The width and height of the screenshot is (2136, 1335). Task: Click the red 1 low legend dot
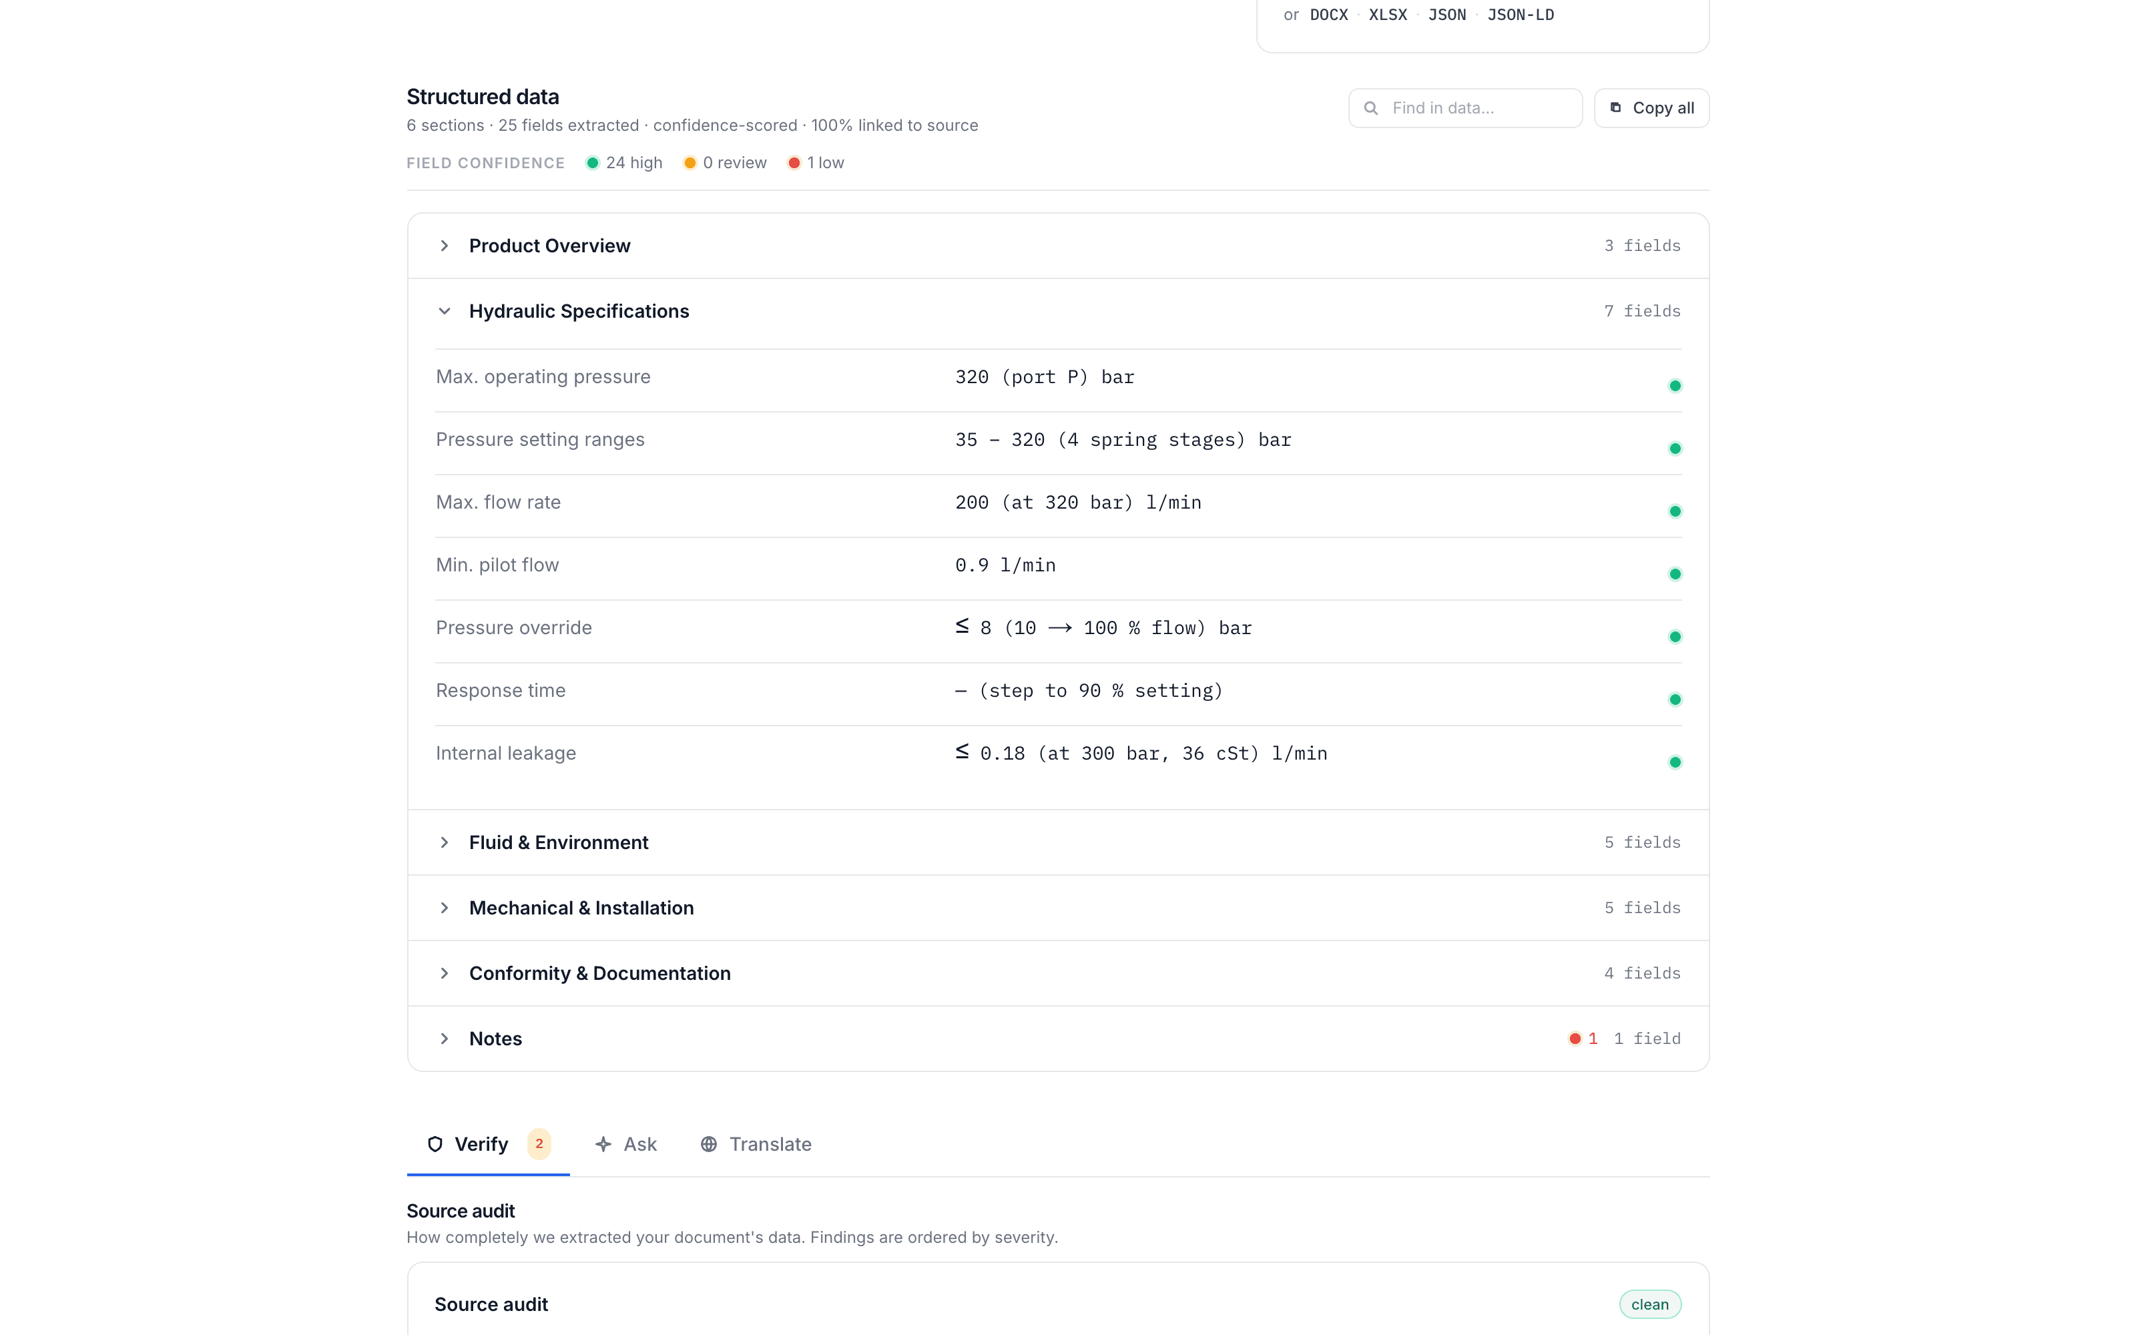[x=794, y=162]
